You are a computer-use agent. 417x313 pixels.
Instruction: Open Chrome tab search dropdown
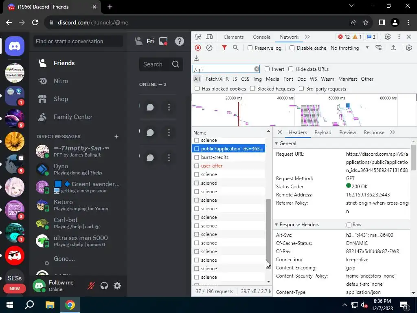(x=351, y=6)
